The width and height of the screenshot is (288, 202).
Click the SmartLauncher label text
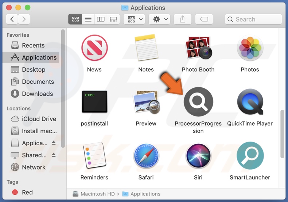coord(250,178)
